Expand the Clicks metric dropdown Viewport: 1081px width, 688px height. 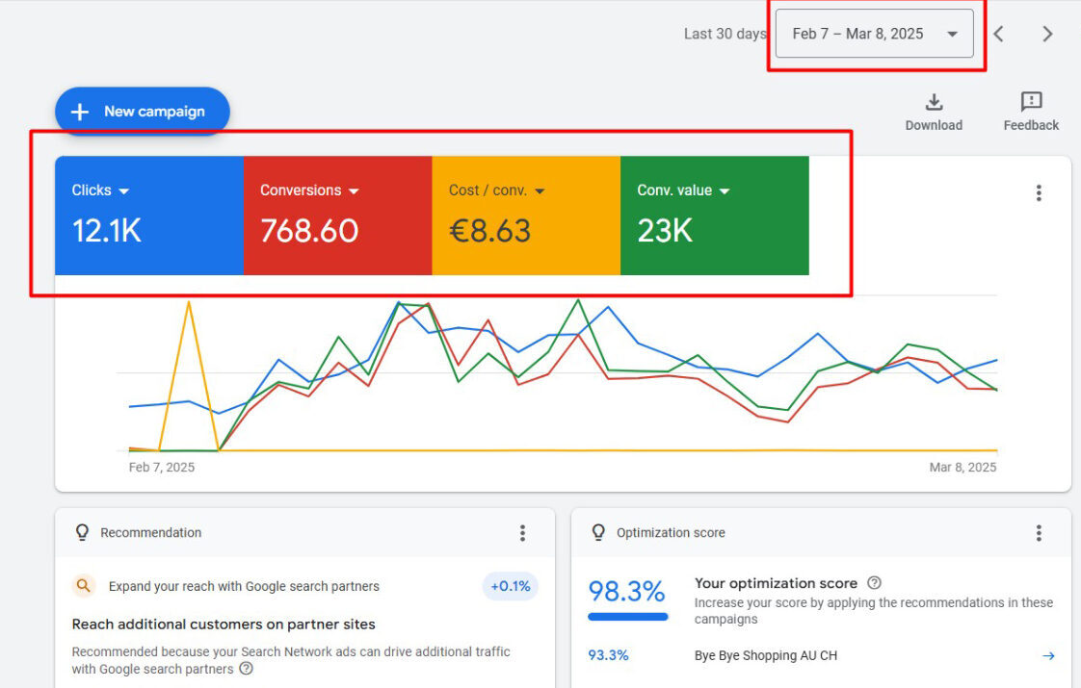pyautogui.click(x=124, y=191)
